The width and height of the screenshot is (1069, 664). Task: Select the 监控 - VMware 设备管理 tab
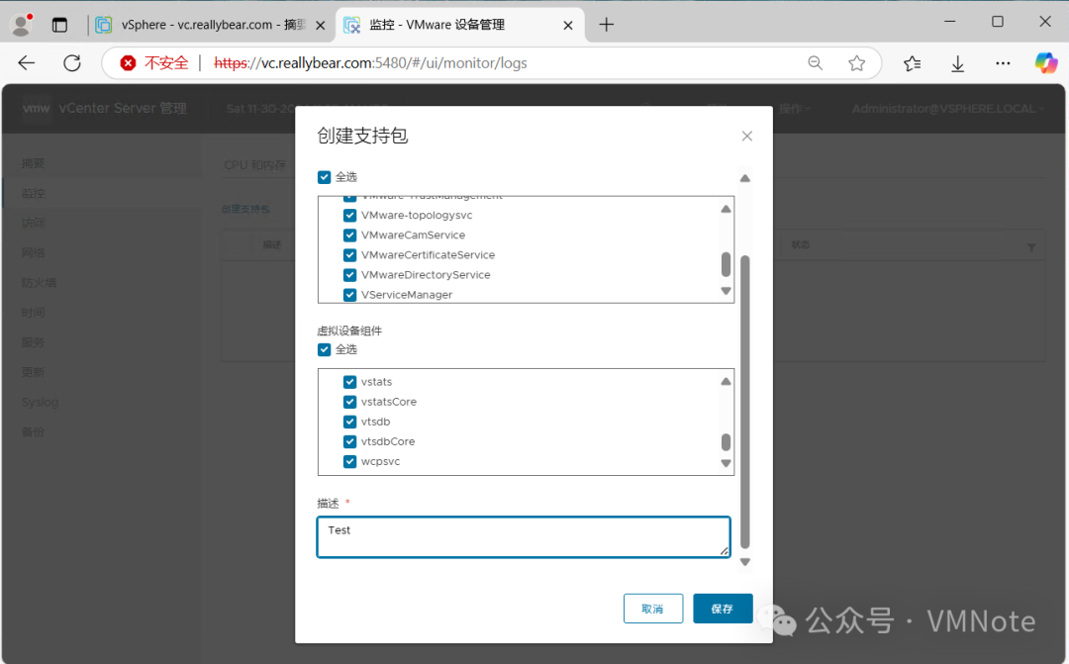(x=460, y=25)
